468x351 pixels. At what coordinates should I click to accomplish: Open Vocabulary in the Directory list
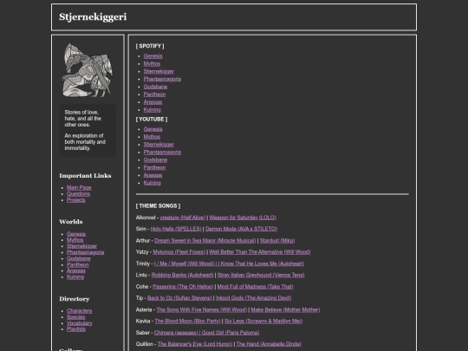pos(80,323)
